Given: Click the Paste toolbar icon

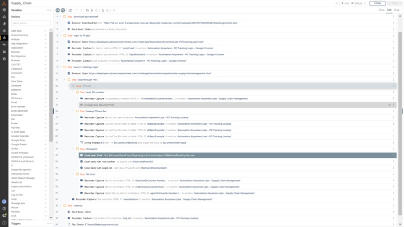Looking at the screenshot, I should click(96, 11).
